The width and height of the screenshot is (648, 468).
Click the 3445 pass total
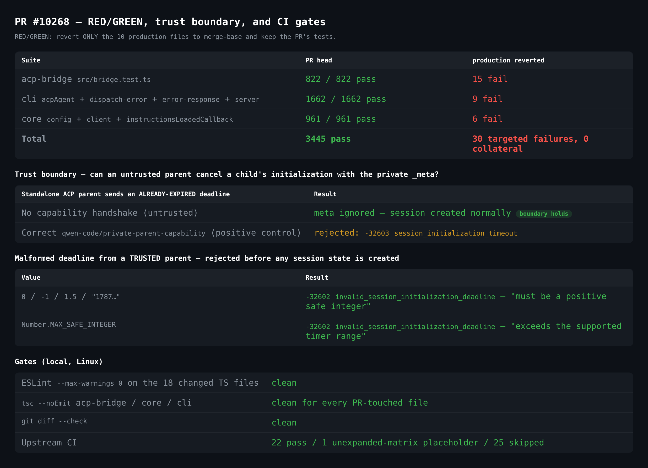point(328,139)
